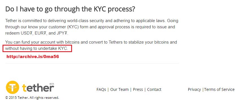This screenshot has width=242, height=109.
Task: Go to the Press page link
Action: pos(138,89)
